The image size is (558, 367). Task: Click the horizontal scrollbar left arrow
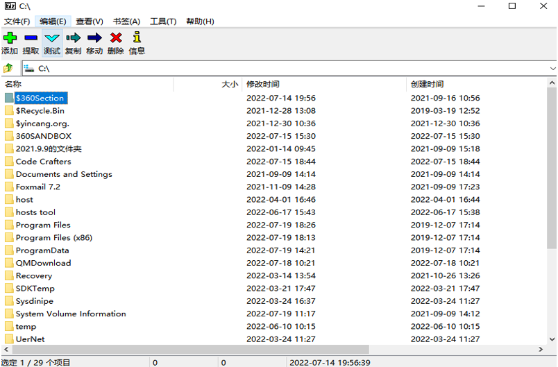[6, 349]
